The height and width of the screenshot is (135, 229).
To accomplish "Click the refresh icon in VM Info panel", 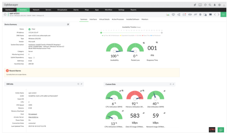I will [78, 84].
